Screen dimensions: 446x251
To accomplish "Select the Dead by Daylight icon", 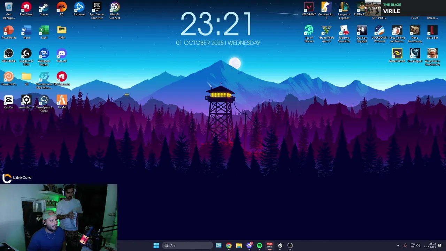I will coord(362,34).
